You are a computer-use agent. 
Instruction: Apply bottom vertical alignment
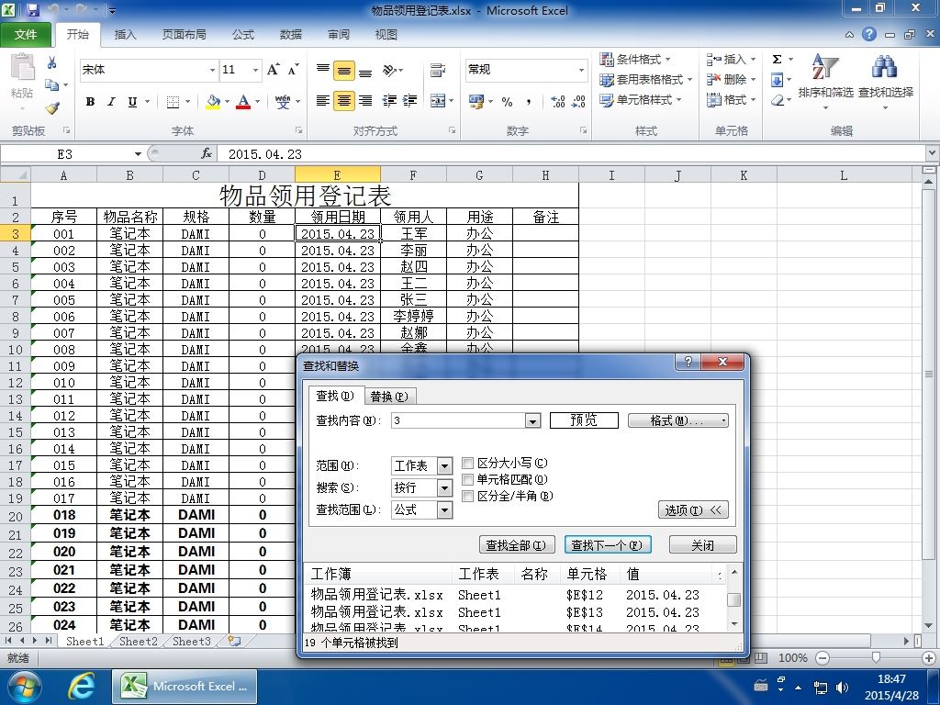coord(365,71)
